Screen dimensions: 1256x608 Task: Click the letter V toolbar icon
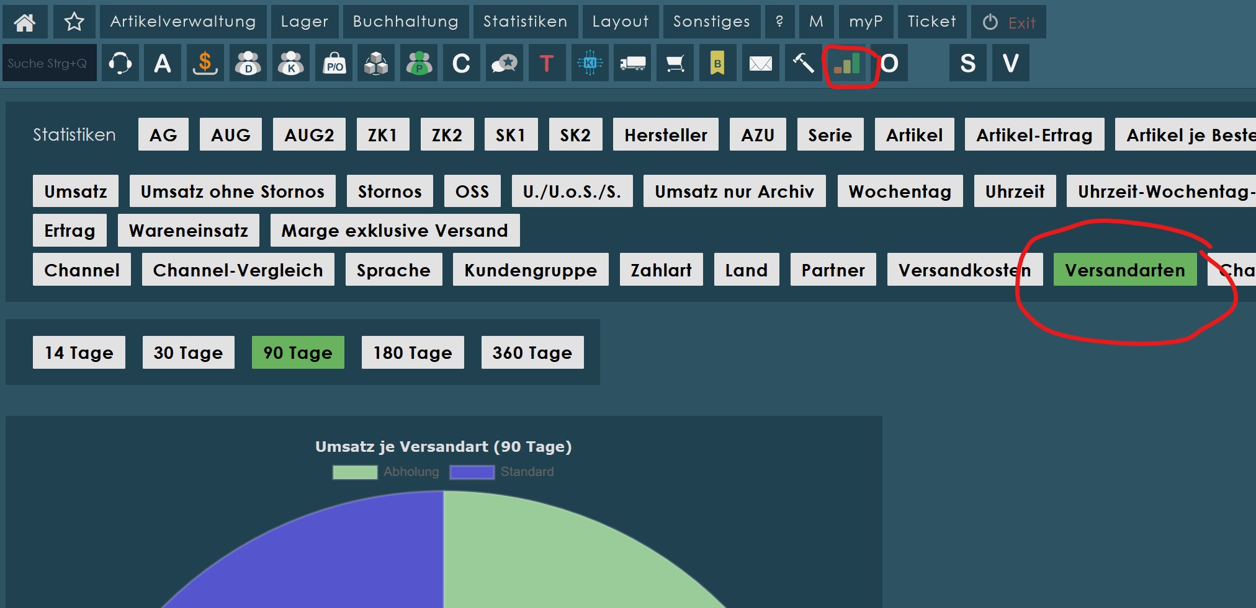pyautogui.click(x=1010, y=63)
